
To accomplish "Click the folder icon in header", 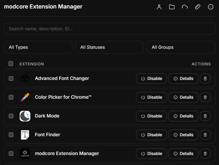I will [172, 7].
